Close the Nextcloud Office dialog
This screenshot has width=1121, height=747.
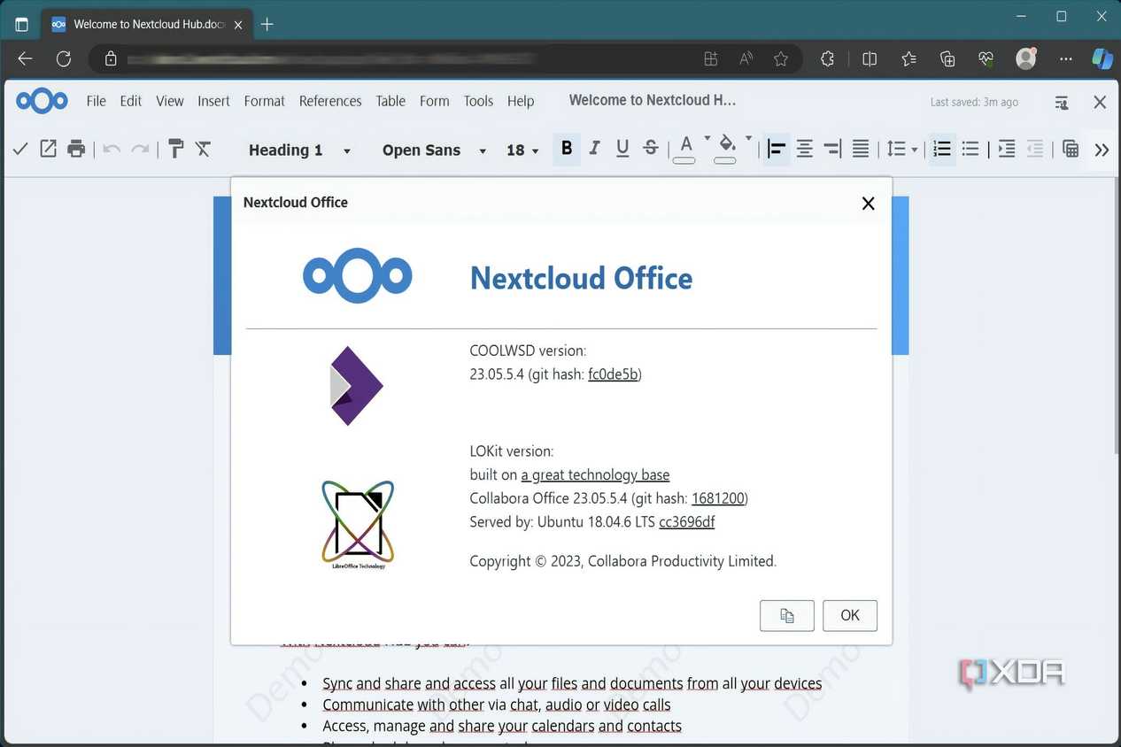(x=868, y=204)
